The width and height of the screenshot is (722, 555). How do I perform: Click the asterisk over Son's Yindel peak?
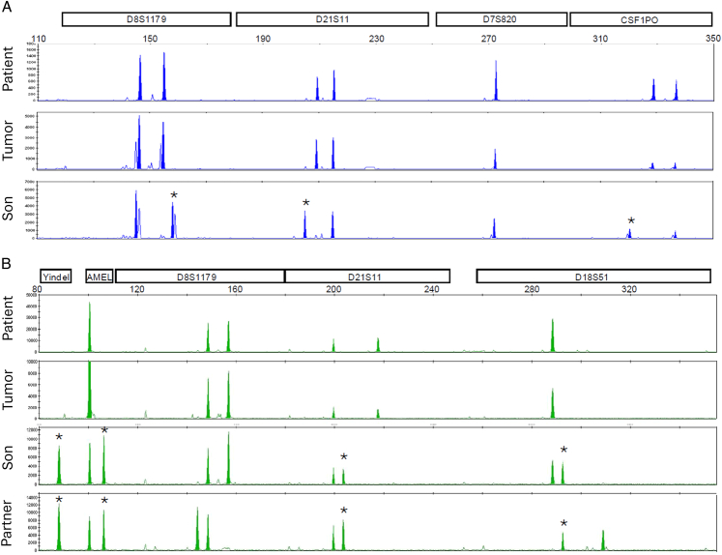[x=59, y=437]
